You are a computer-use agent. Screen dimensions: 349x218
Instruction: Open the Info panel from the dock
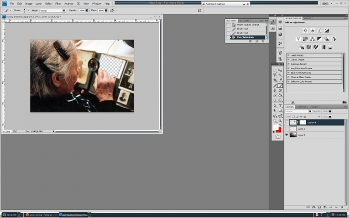point(280,34)
